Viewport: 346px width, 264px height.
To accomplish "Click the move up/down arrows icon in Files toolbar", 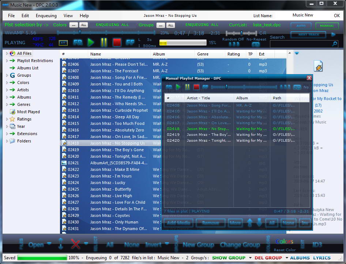I will 61,244.
